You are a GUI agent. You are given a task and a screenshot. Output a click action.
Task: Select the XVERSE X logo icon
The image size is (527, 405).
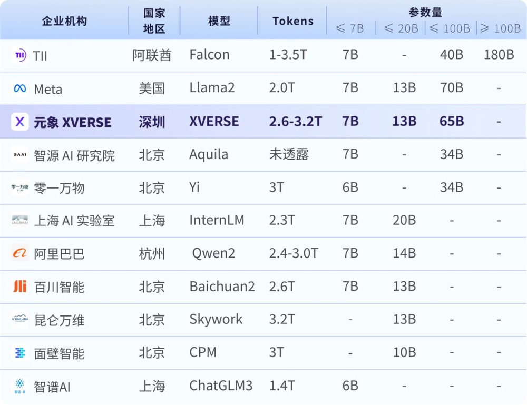[x=20, y=122]
